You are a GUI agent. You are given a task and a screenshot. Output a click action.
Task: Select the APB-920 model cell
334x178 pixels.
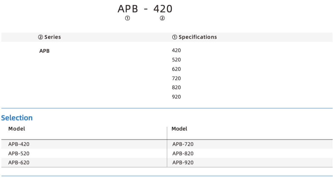point(183,163)
